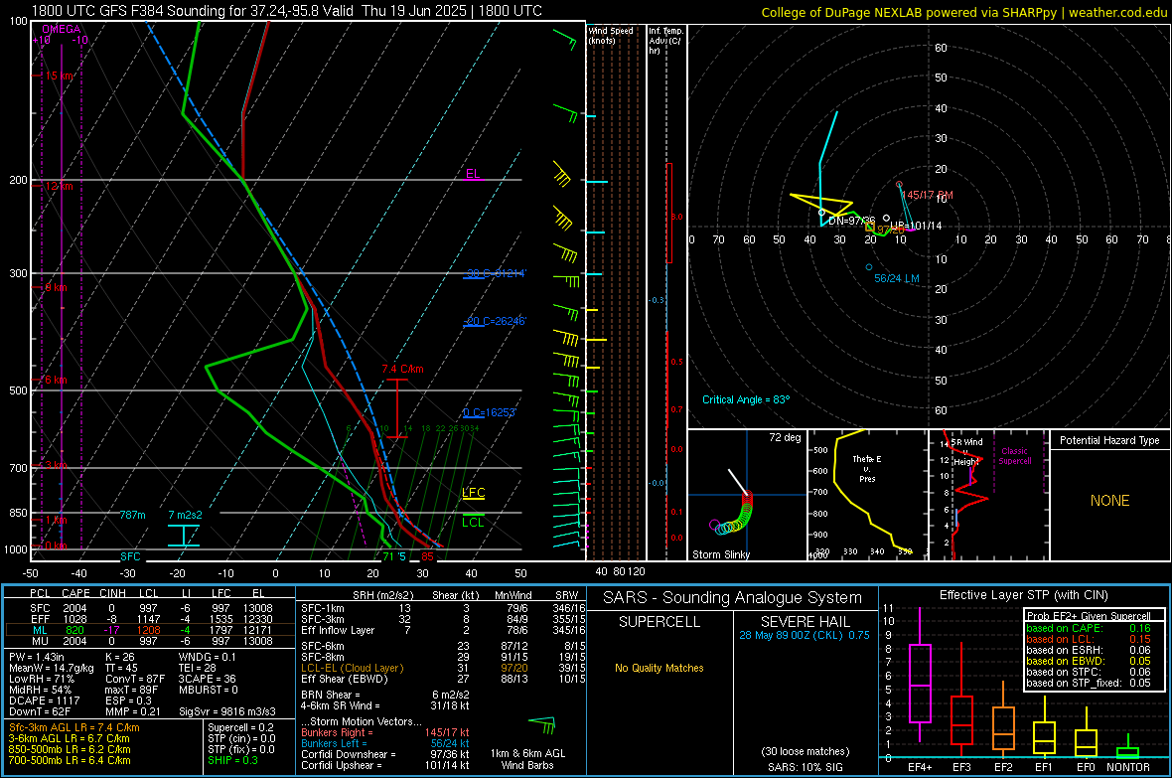
Task: Click the 56/24 LM hodograph label
Action: (x=896, y=278)
